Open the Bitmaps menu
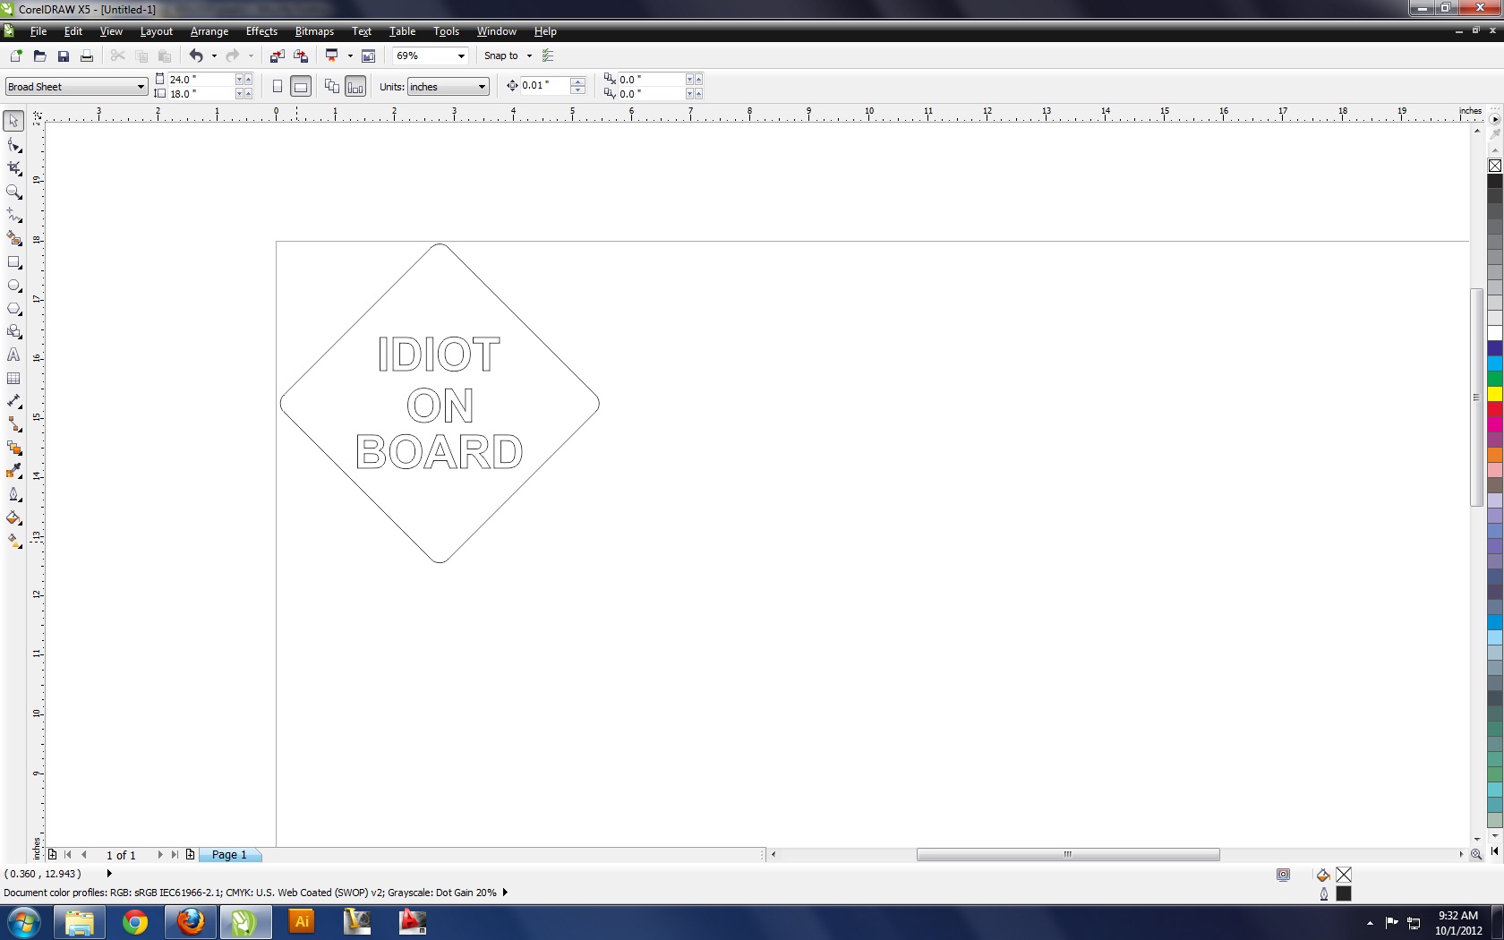Image resolution: width=1504 pixels, height=940 pixels. coord(314,31)
